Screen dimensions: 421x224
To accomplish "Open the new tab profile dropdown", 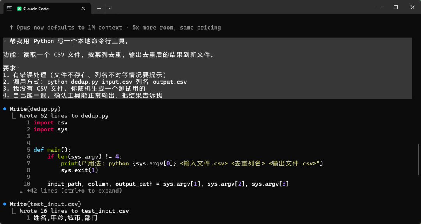I will click(110, 9).
